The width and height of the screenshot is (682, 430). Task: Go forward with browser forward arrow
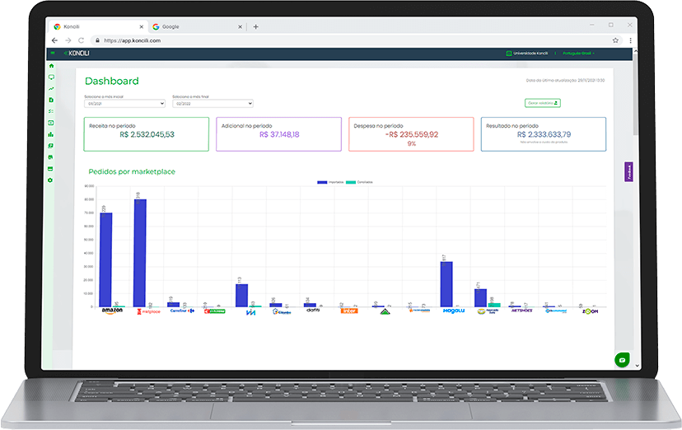pyautogui.click(x=68, y=40)
